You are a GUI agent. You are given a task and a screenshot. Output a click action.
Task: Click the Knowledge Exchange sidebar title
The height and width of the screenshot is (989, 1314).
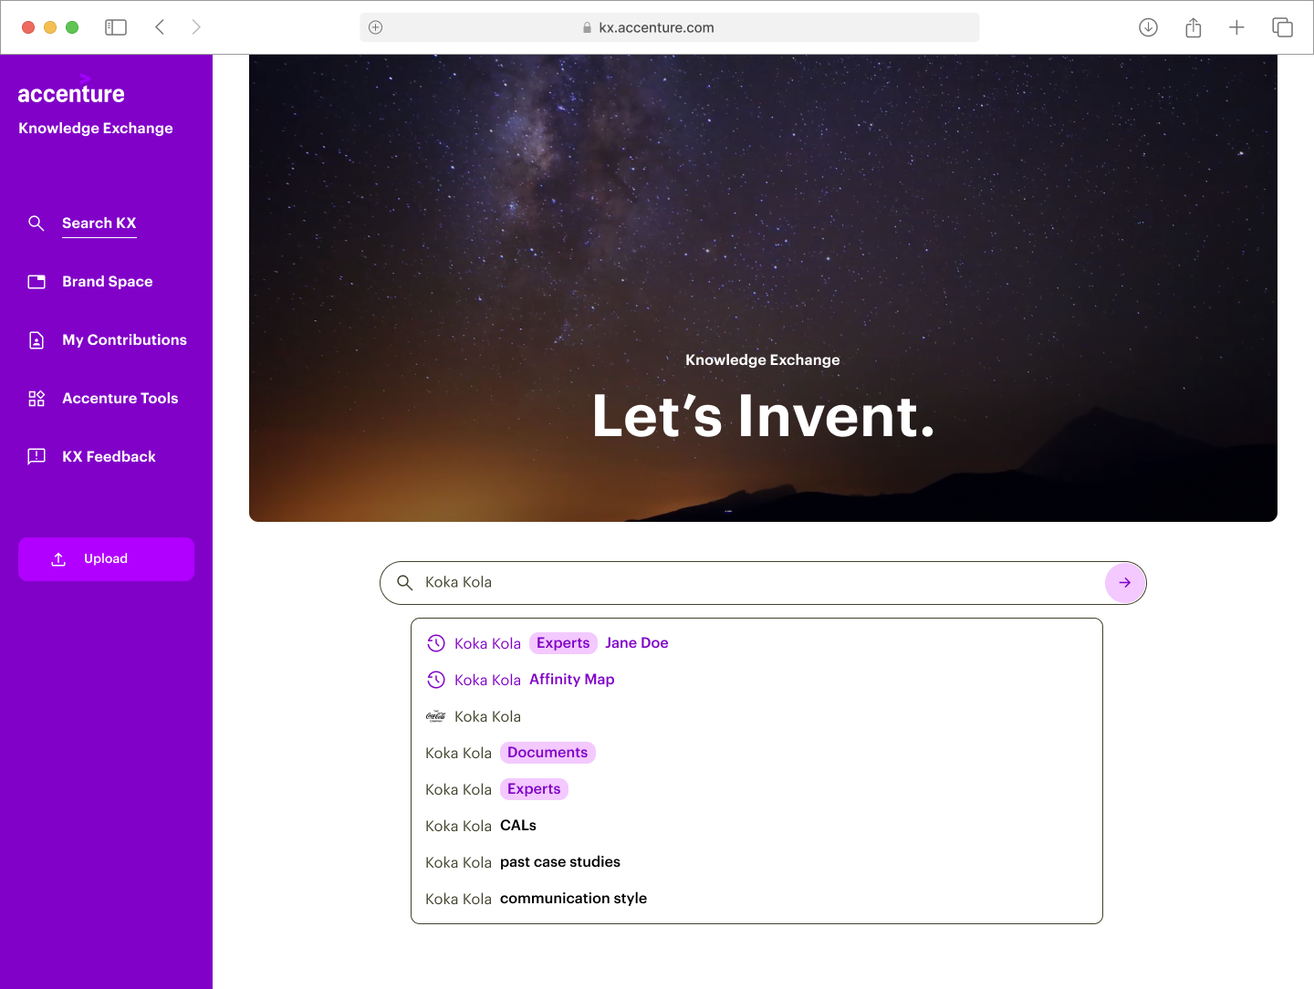[96, 129]
